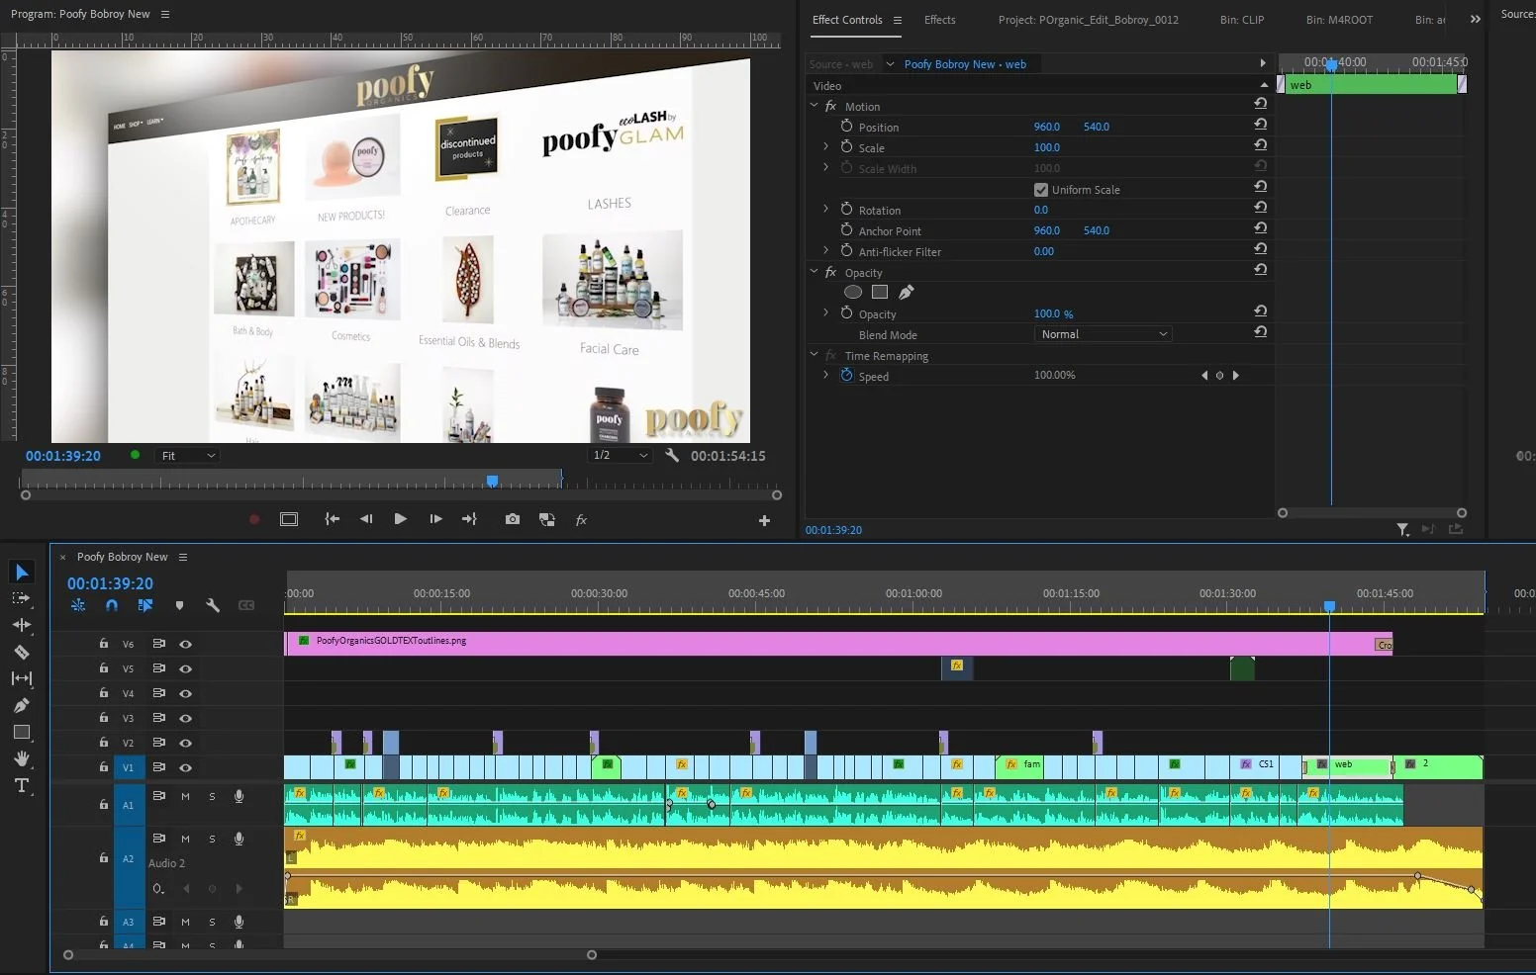Go to Out point in Program monitor
Screen dimensions: 1536x975
click(x=469, y=519)
